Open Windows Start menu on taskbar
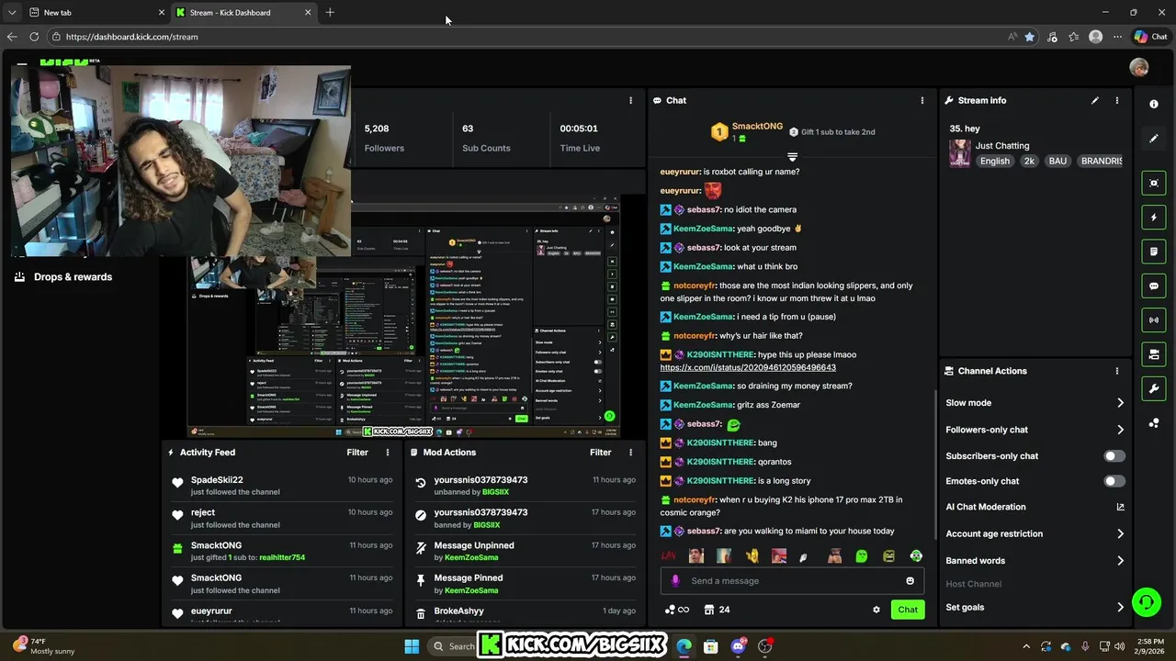 (412, 646)
